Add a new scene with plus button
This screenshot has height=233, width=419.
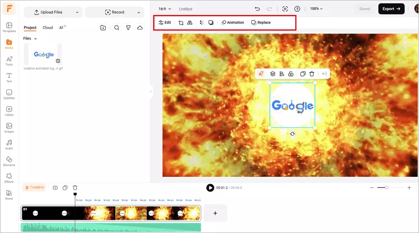point(216,213)
